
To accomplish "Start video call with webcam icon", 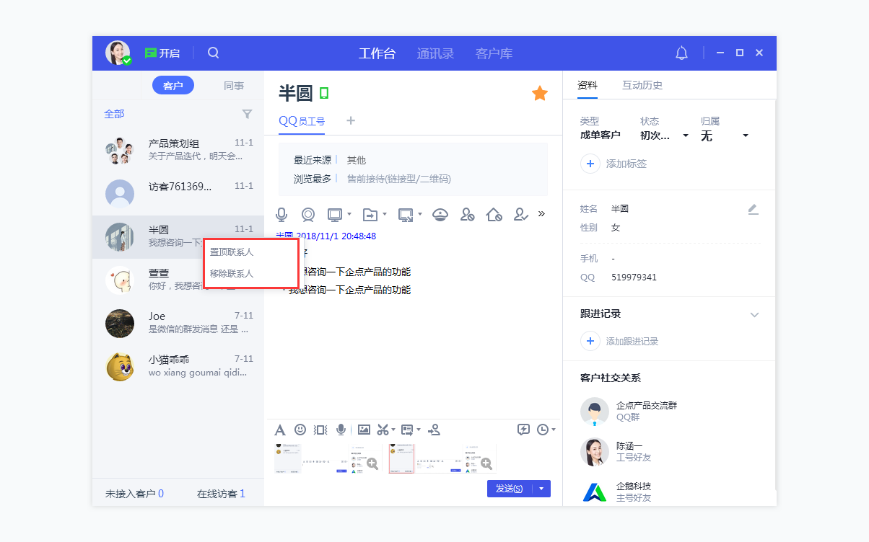I will [x=308, y=214].
